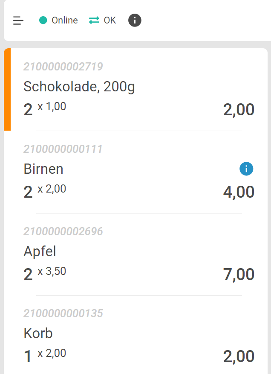Click barcode number 2100000002696

[x=63, y=231]
